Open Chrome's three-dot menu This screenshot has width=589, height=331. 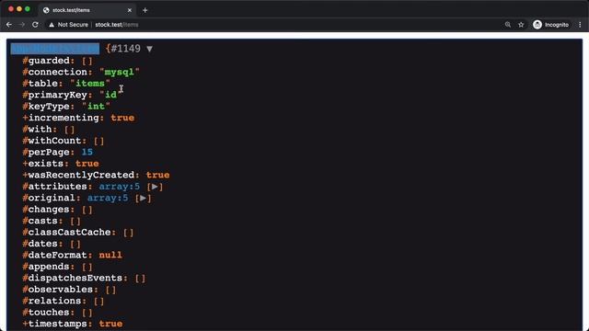pyautogui.click(x=580, y=25)
